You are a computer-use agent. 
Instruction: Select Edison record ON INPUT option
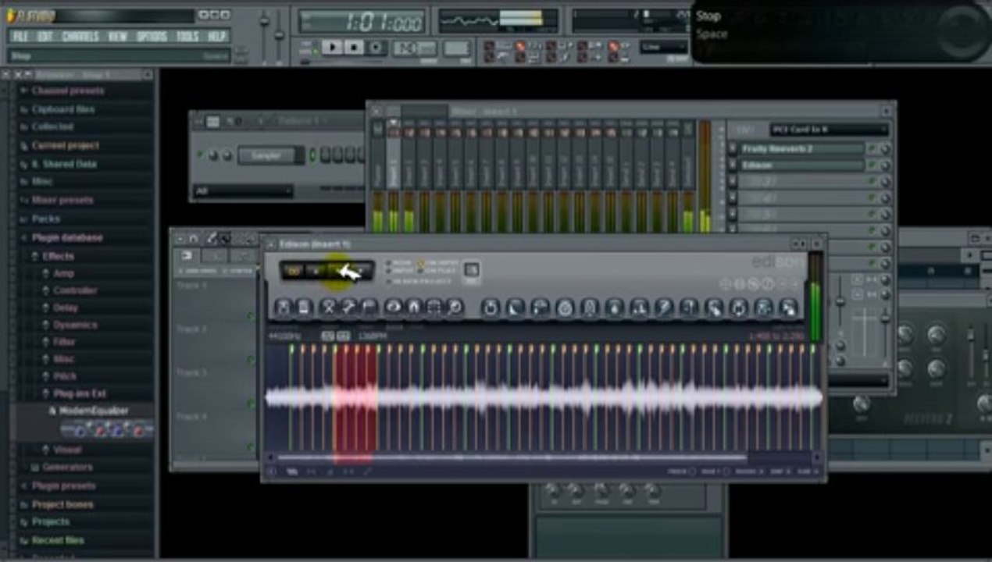(438, 263)
